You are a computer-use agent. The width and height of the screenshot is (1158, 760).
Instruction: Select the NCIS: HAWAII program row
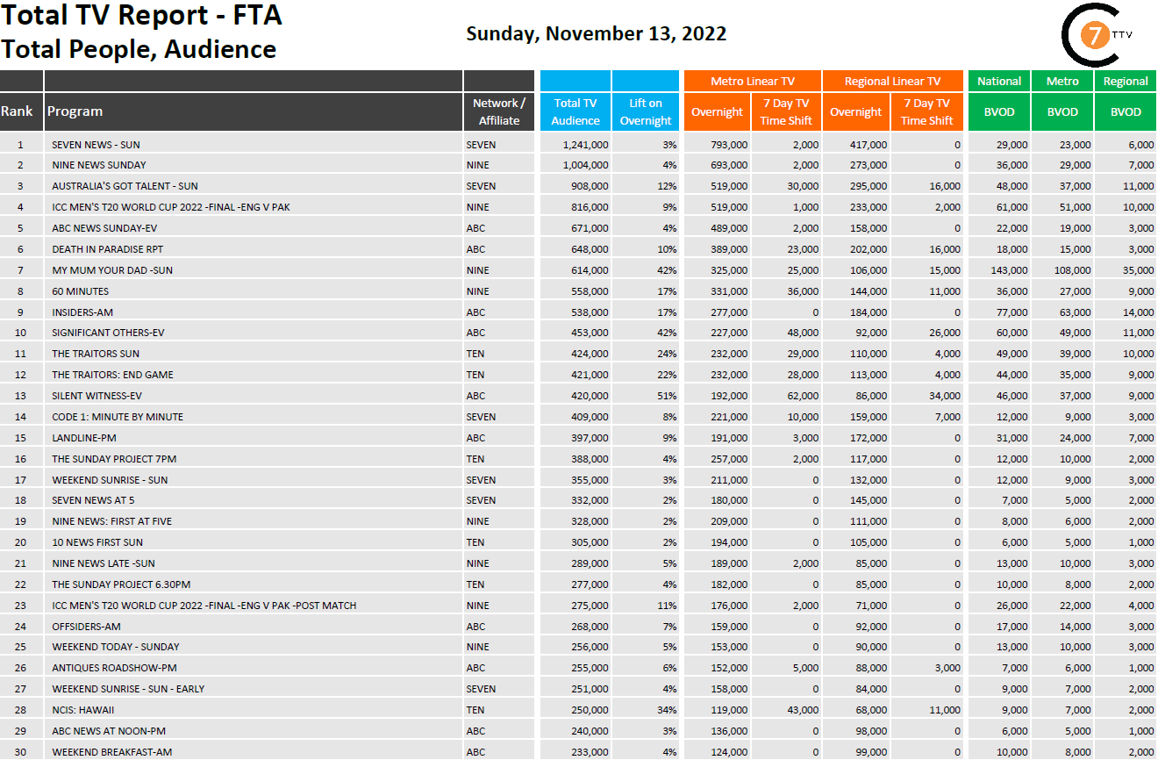pyautogui.click(x=83, y=710)
